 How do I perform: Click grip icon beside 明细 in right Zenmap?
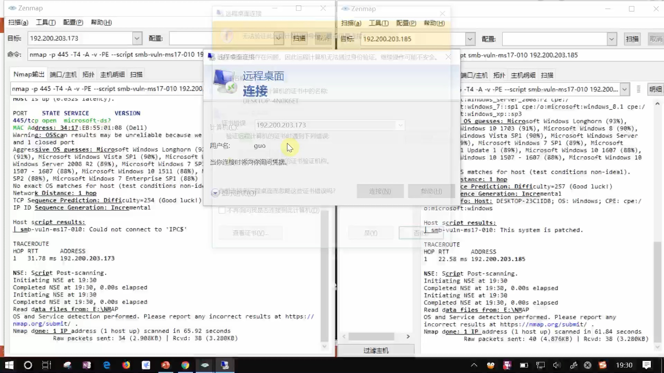tap(638, 89)
